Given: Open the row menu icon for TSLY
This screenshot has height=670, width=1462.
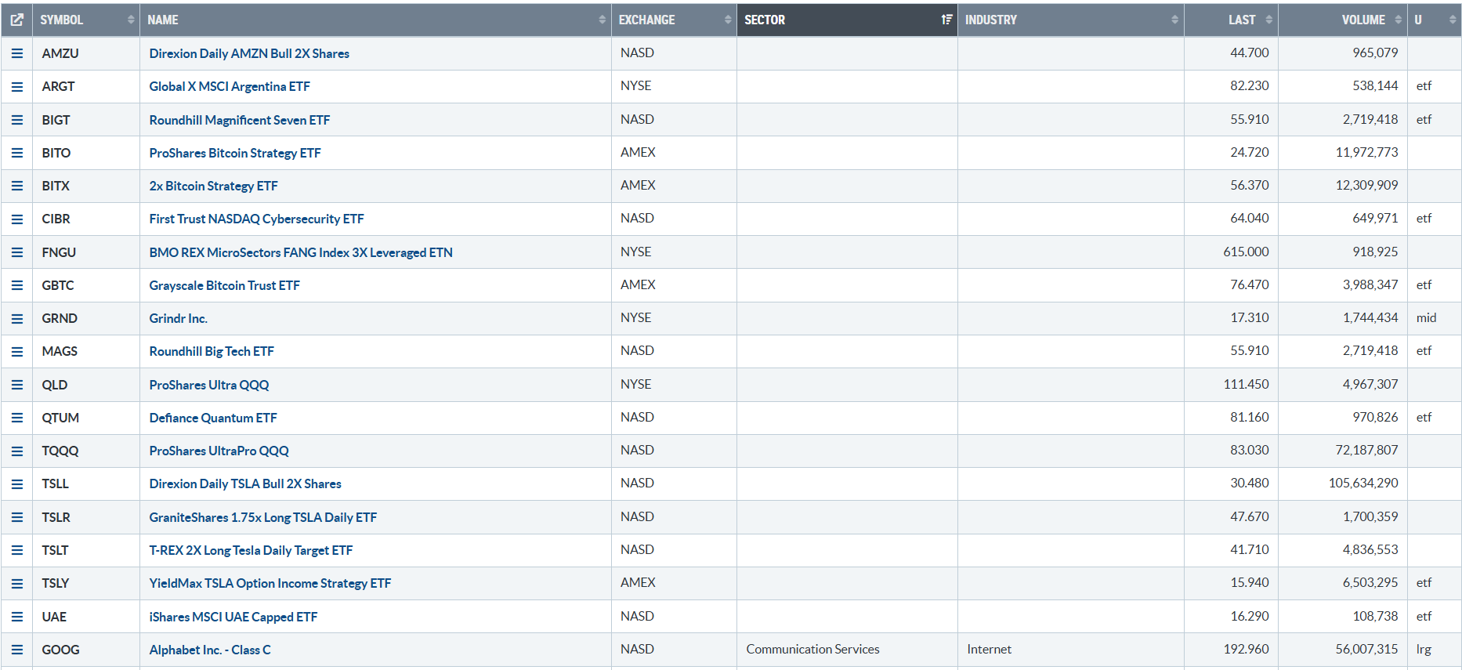Looking at the screenshot, I should [x=16, y=583].
